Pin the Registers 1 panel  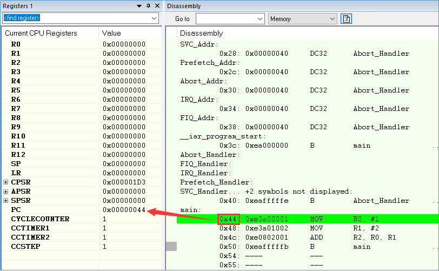pyautogui.click(x=148, y=6)
